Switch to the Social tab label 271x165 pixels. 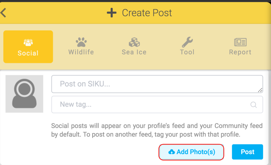click(28, 53)
